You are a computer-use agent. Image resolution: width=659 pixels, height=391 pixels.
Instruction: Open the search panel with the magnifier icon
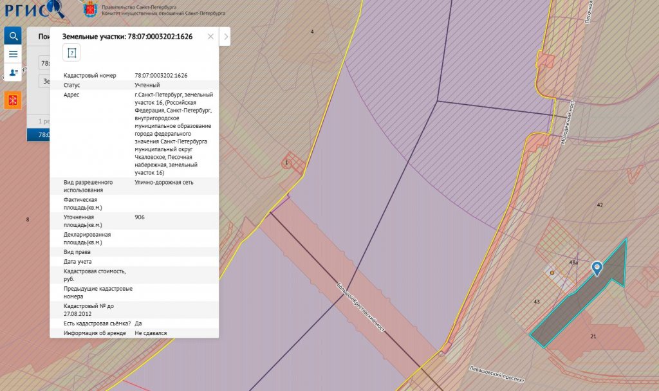point(13,36)
